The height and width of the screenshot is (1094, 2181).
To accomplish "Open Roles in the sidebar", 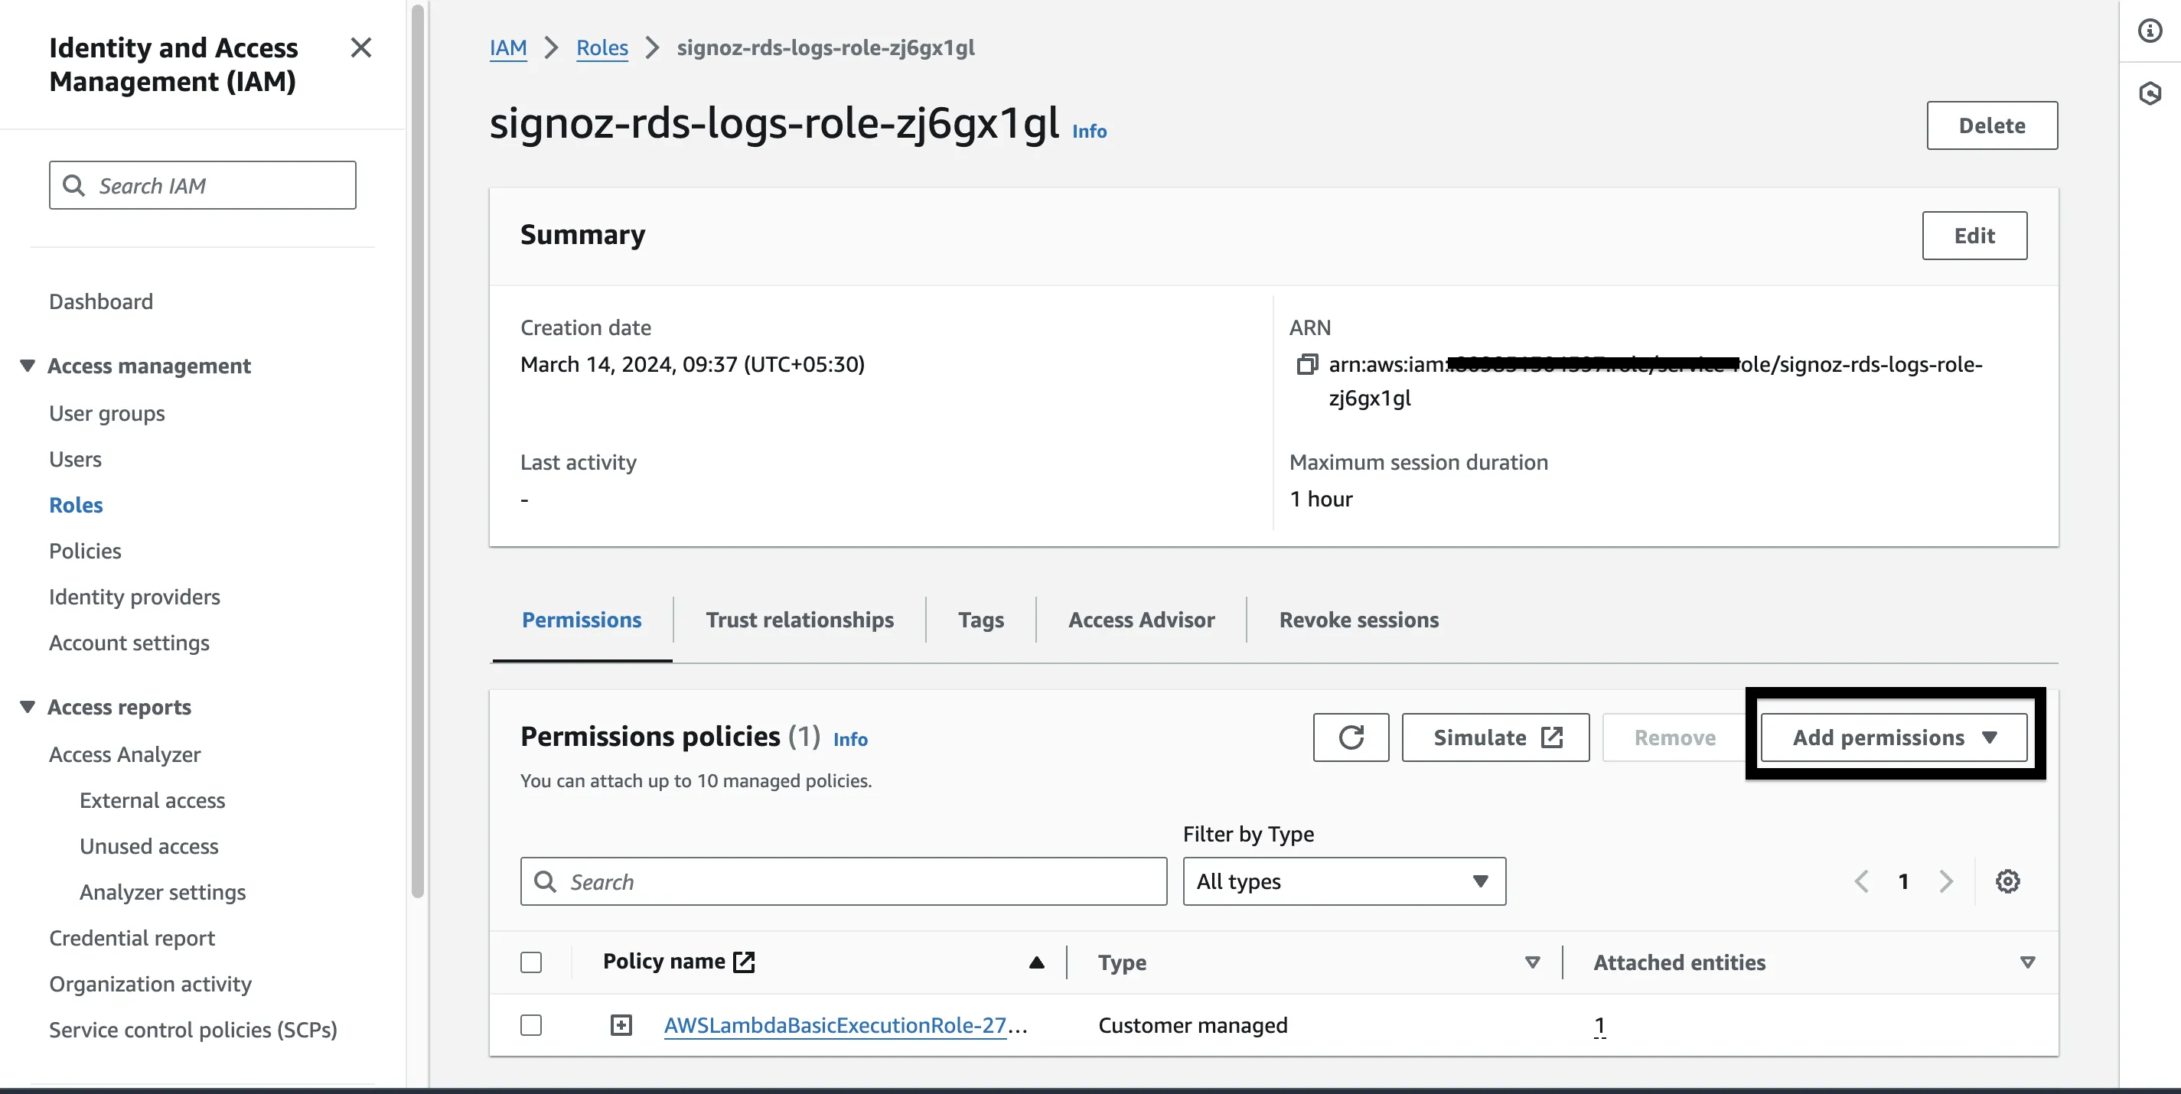I will click(x=77, y=504).
